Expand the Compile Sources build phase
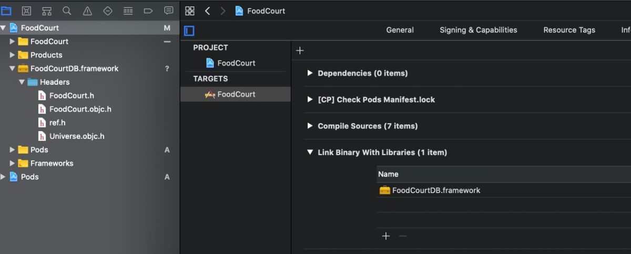Screen dimensions: 631x254 click(x=310, y=126)
